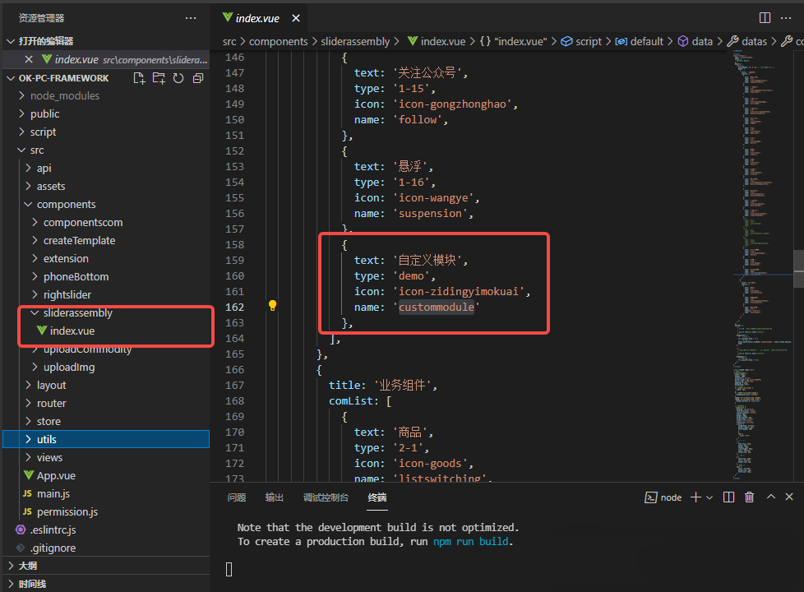Screen dimensions: 804x592
Task: Switch to the 问题 problems tab
Action: (237, 497)
